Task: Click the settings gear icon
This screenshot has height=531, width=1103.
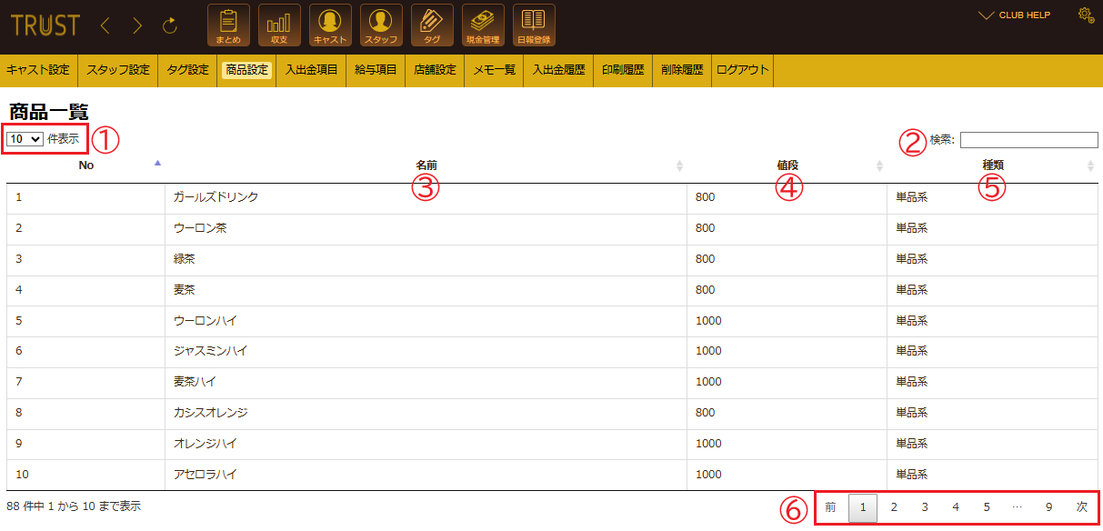Action: pos(1085,15)
